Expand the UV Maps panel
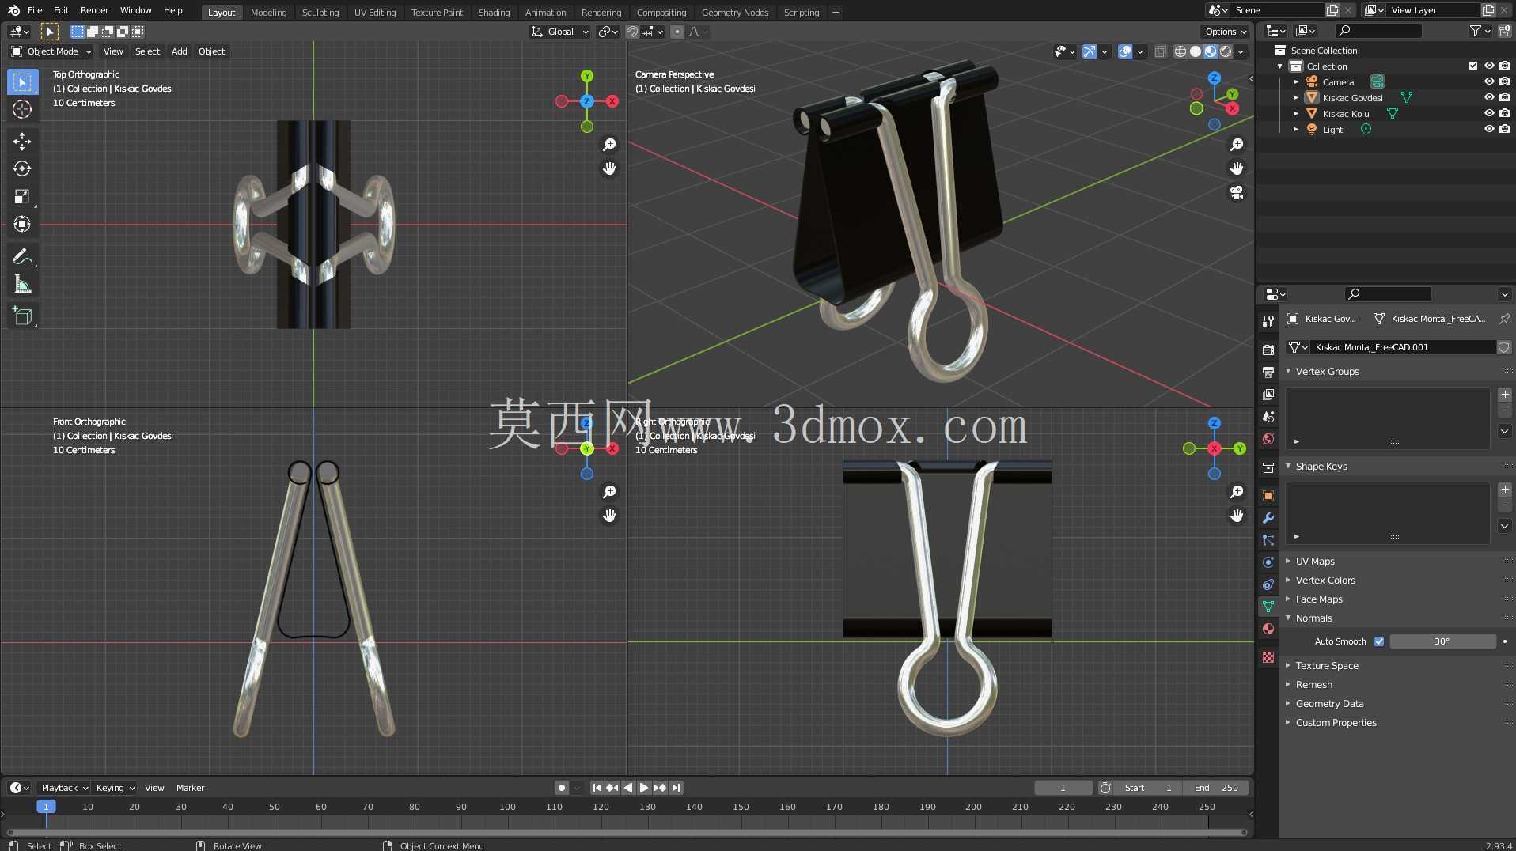 click(x=1315, y=561)
